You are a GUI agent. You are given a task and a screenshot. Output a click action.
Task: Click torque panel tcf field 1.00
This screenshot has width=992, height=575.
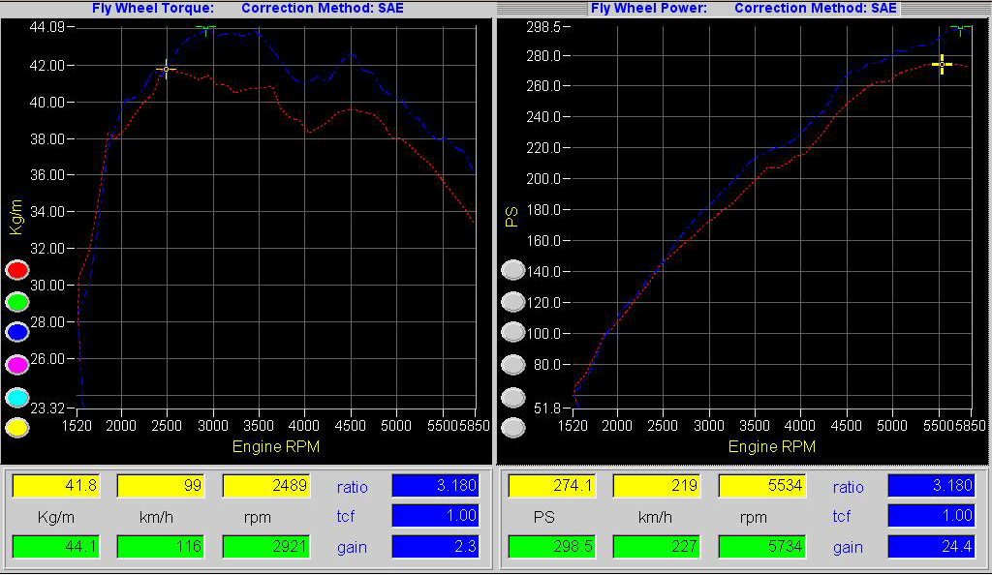435,516
